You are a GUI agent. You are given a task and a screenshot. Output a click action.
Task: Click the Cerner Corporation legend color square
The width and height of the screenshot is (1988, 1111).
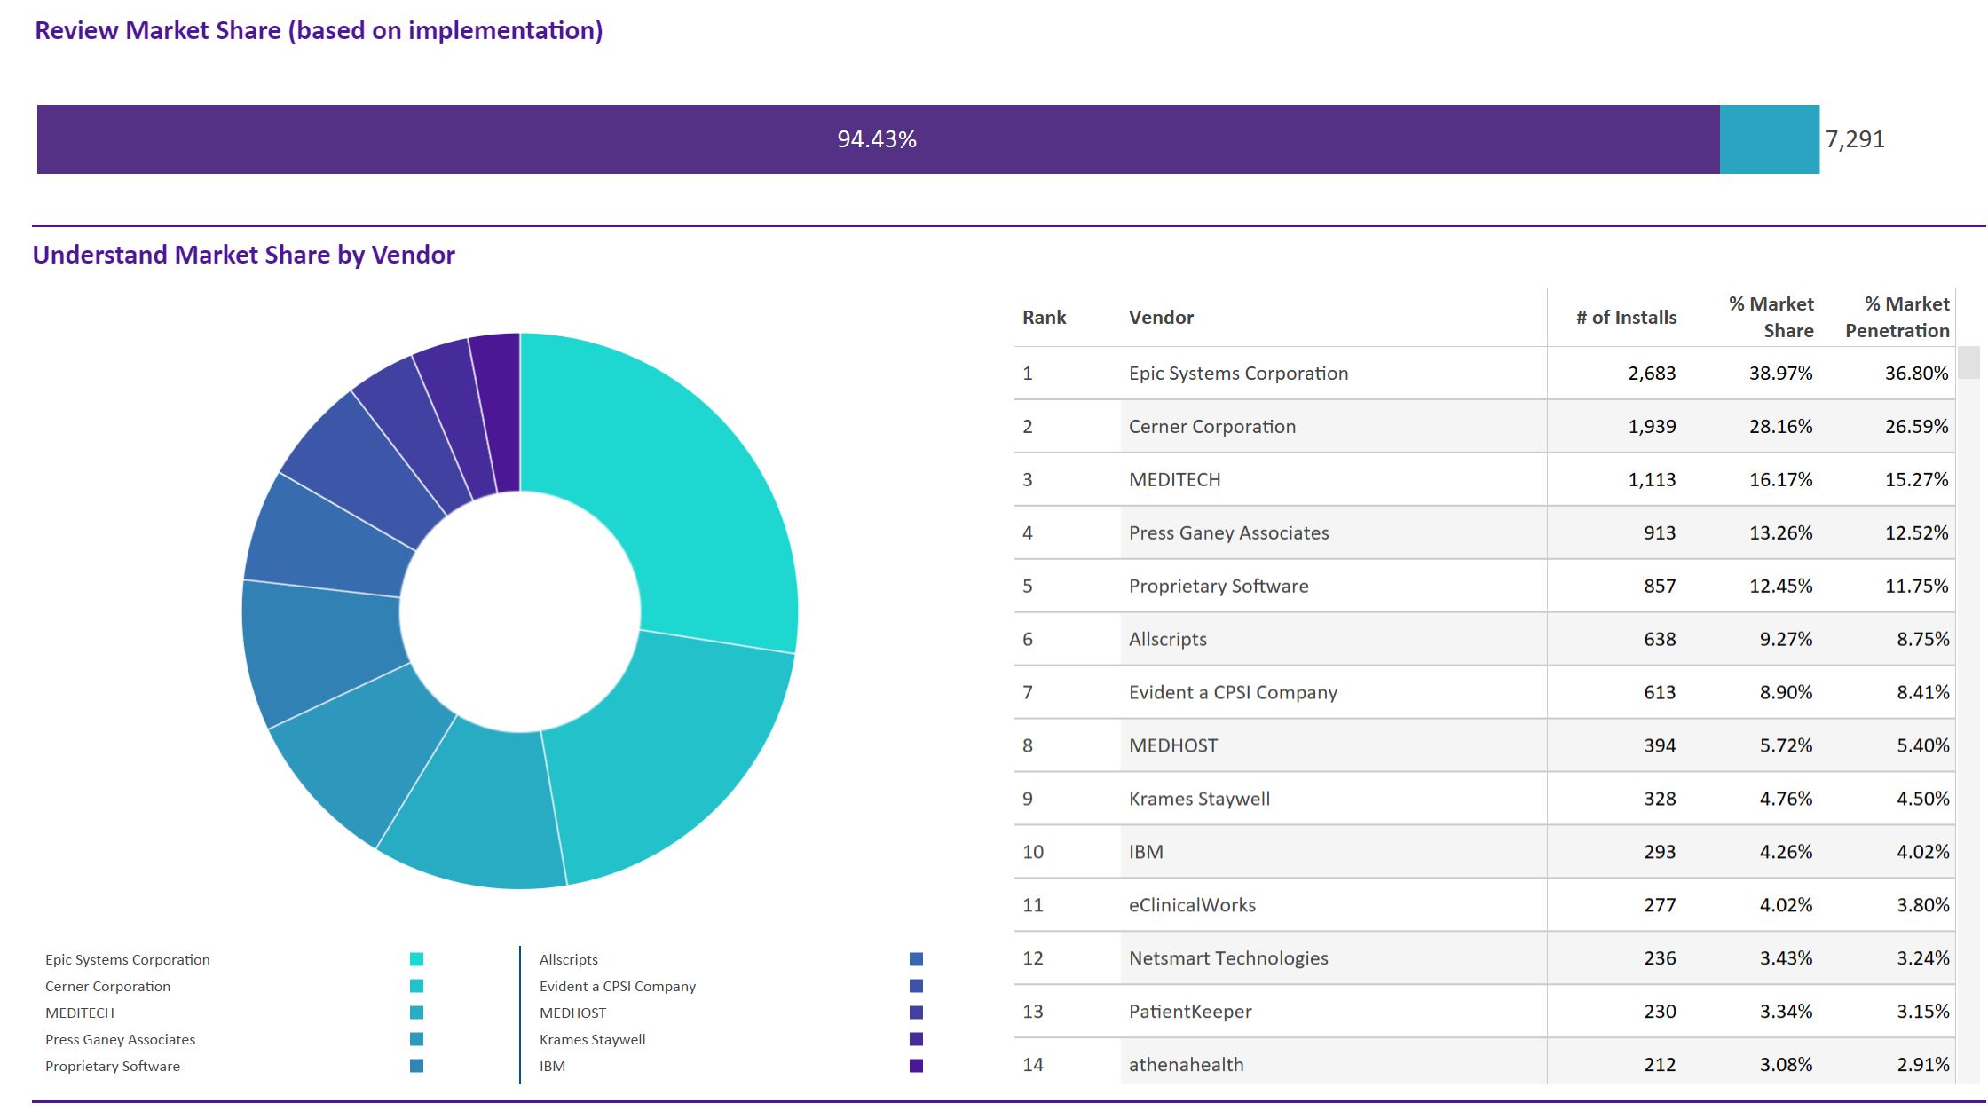416,986
